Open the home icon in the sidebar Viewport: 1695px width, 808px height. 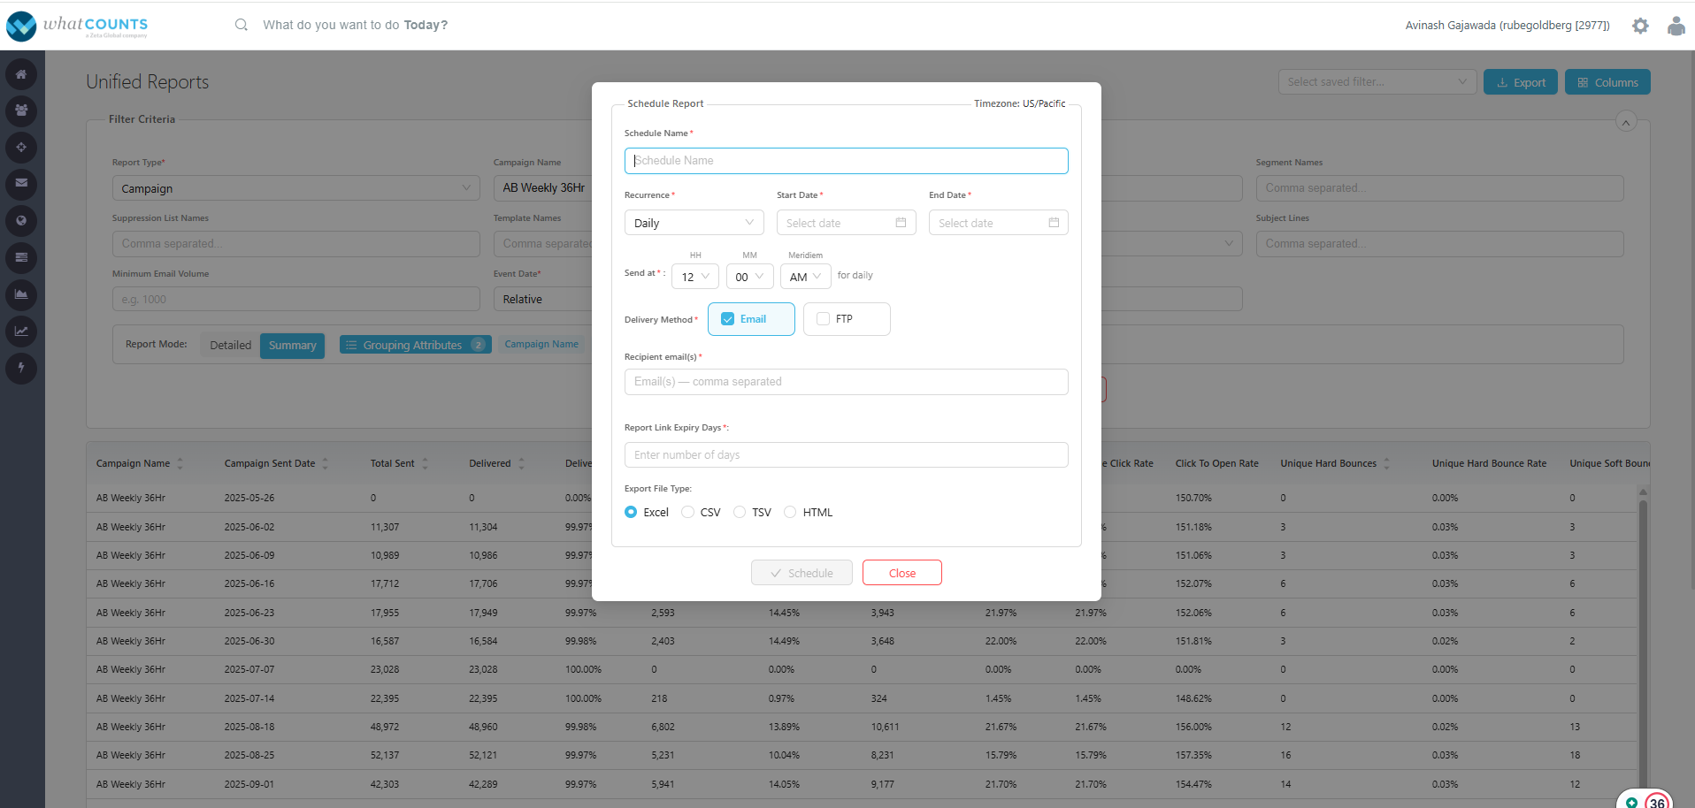[21, 74]
